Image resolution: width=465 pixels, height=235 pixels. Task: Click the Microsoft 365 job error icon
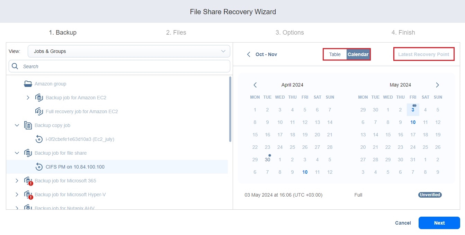point(30,183)
